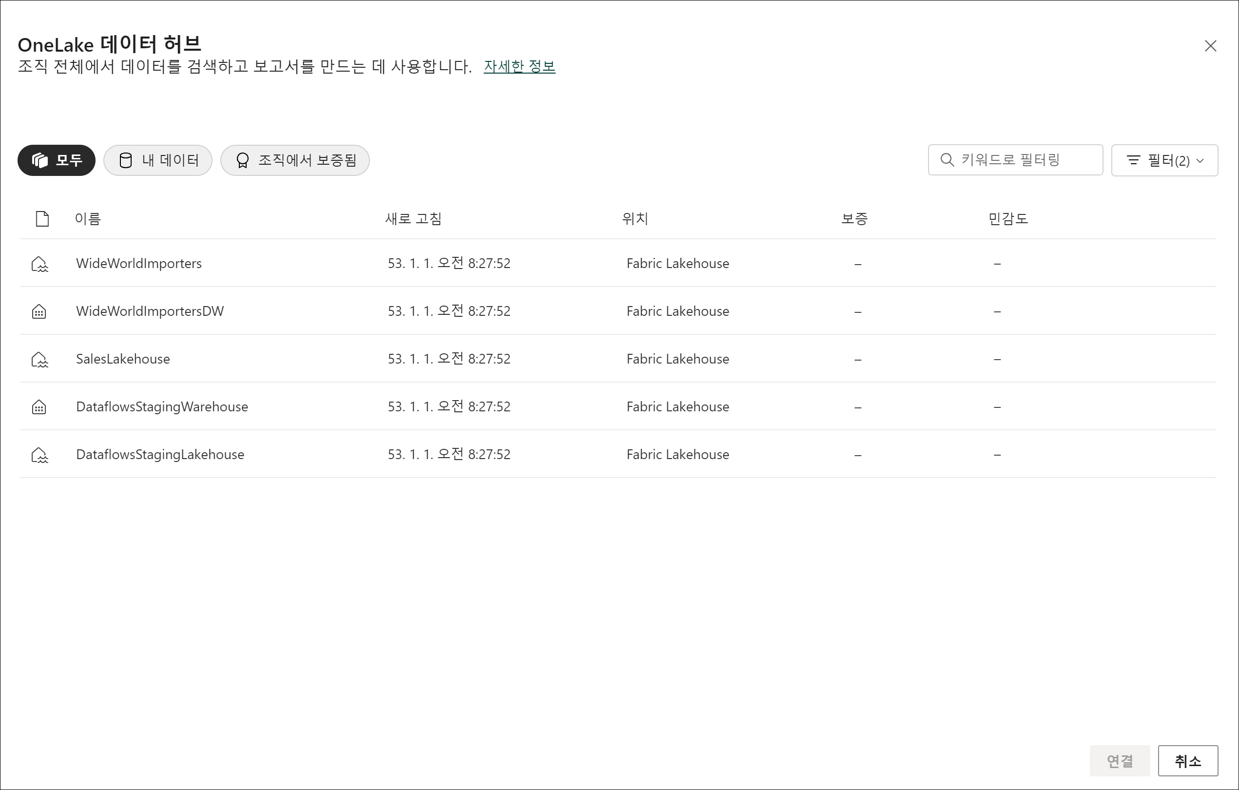Sort by 민감도 column header
1239x790 pixels.
coord(1007,219)
